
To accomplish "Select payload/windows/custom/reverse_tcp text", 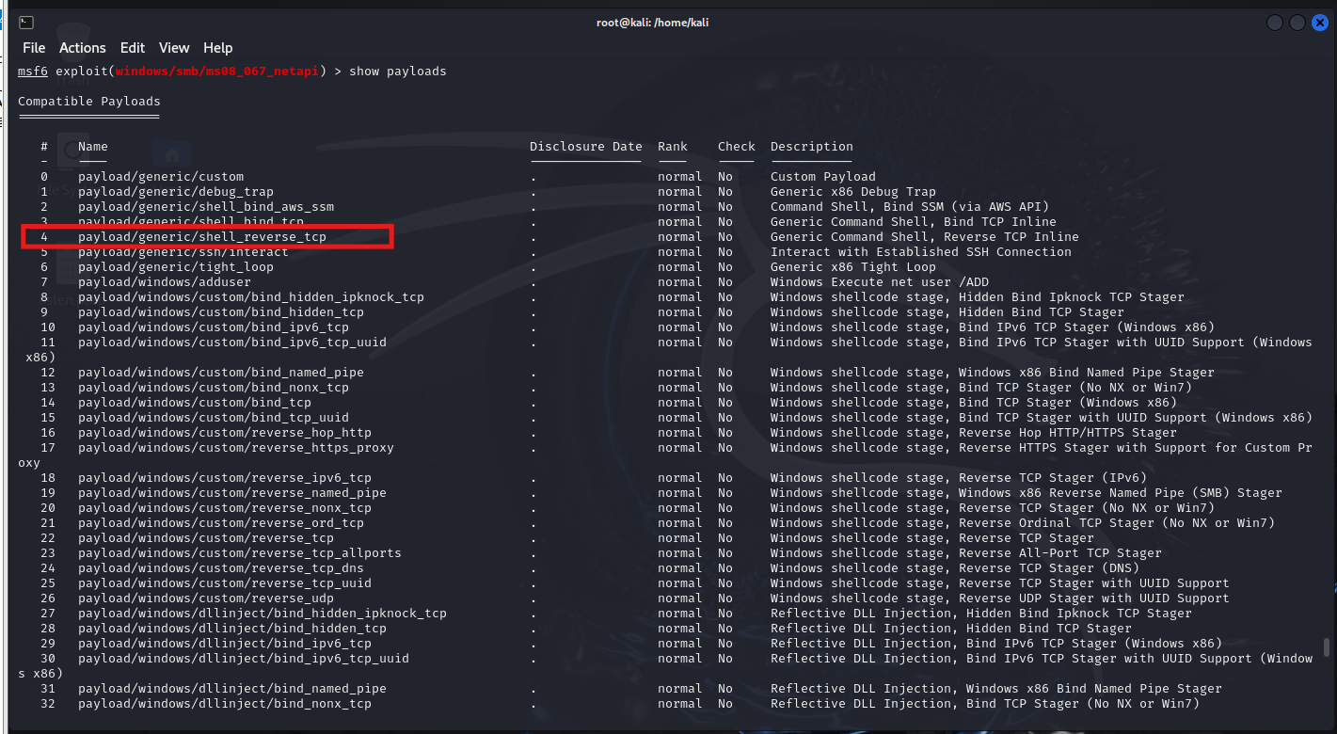I will click(206, 538).
